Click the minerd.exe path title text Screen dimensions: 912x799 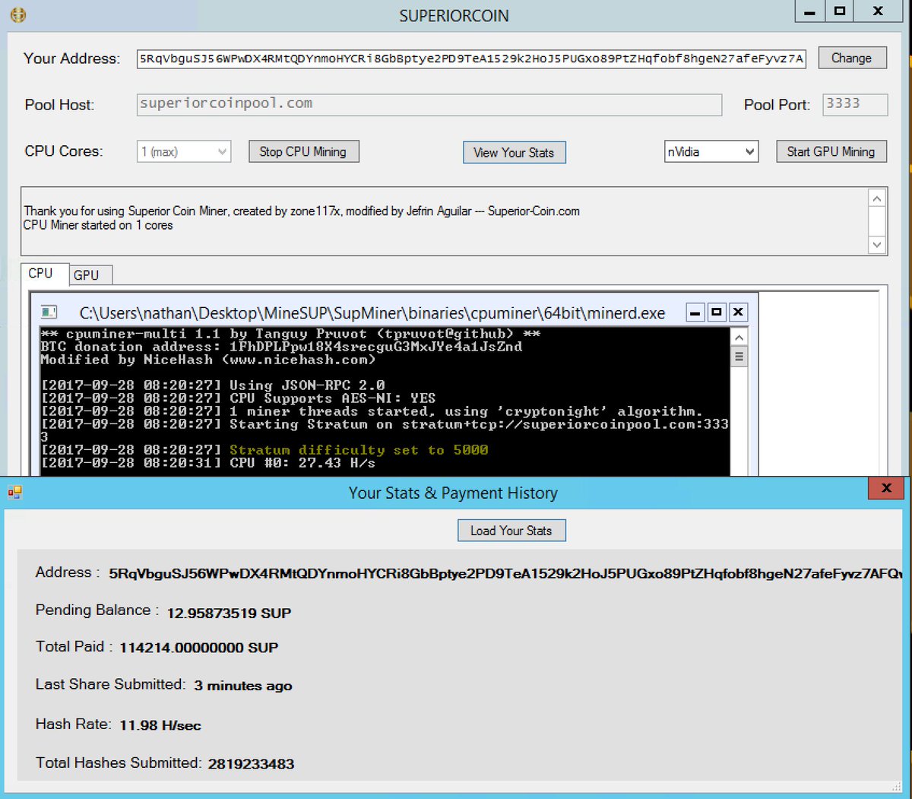(x=372, y=313)
